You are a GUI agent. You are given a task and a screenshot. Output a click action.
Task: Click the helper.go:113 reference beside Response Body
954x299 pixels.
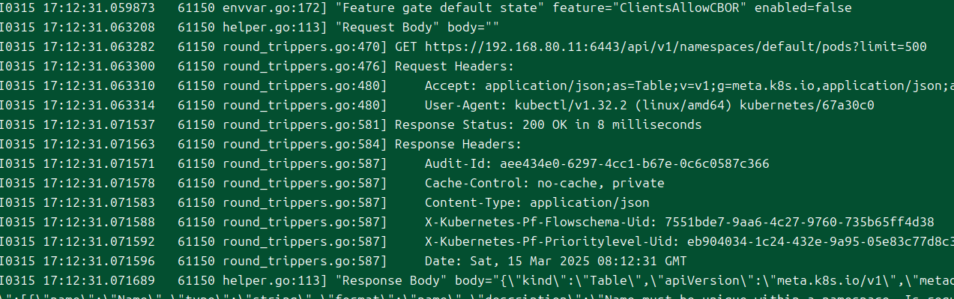click(x=276, y=280)
